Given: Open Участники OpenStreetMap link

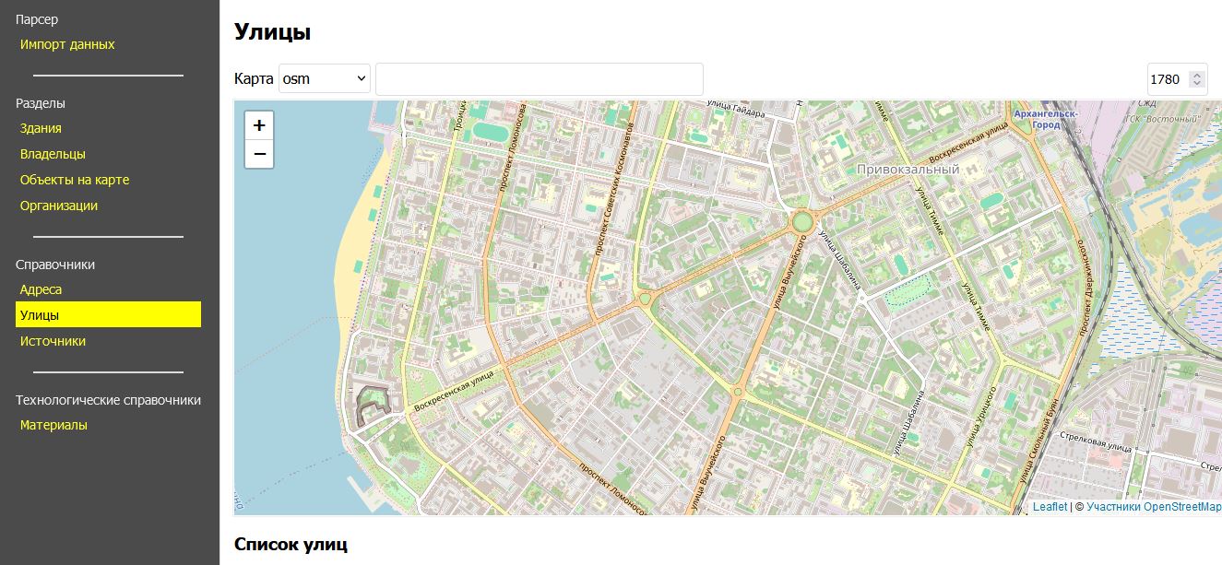Looking at the screenshot, I should point(1153,507).
